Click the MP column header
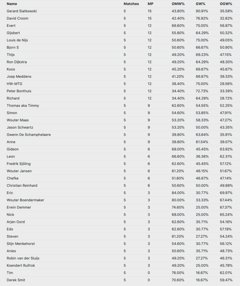This screenshot has height=286, width=240. [151, 4]
